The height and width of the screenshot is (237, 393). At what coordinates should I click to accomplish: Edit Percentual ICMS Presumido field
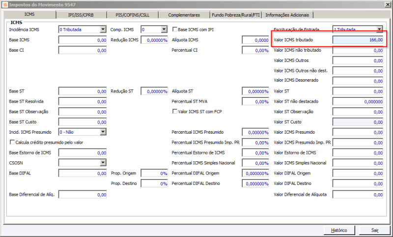pos(255,132)
